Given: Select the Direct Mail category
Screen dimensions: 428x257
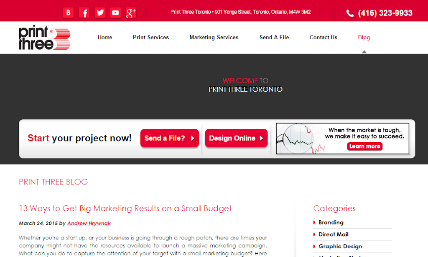Looking at the screenshot, I should 334,234.
